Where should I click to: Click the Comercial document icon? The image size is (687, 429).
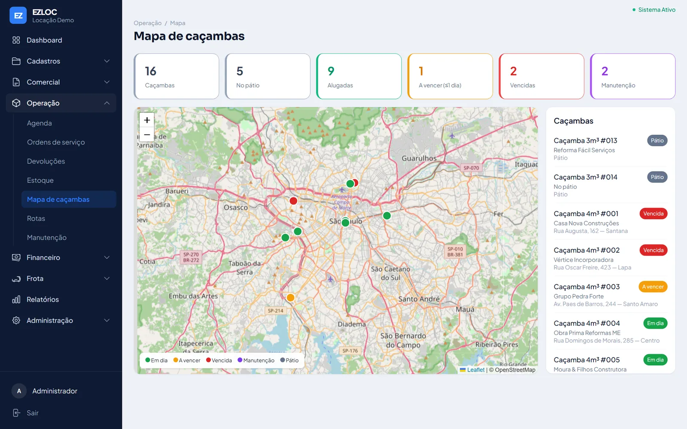point(16,82)
